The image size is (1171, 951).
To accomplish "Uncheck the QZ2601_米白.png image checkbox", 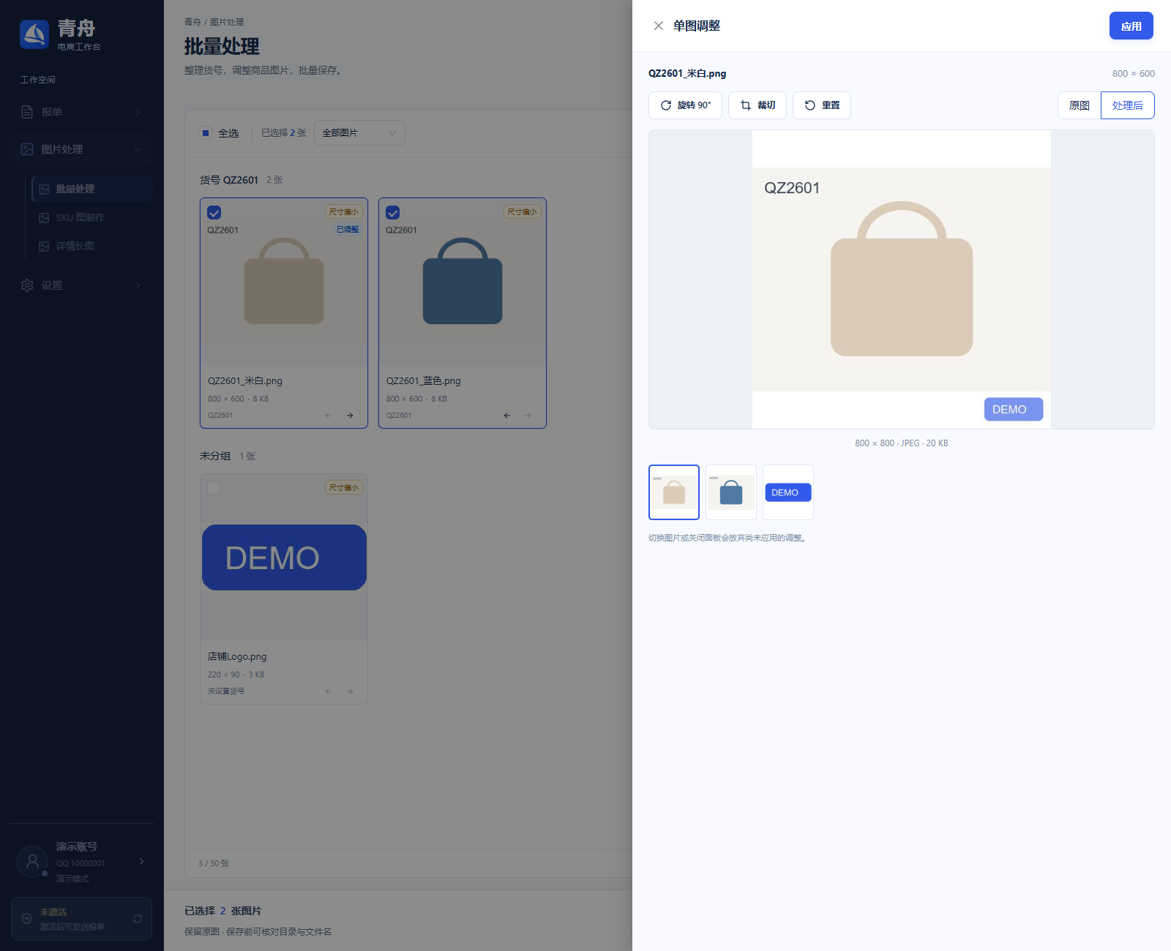I will tap(214, 213).
